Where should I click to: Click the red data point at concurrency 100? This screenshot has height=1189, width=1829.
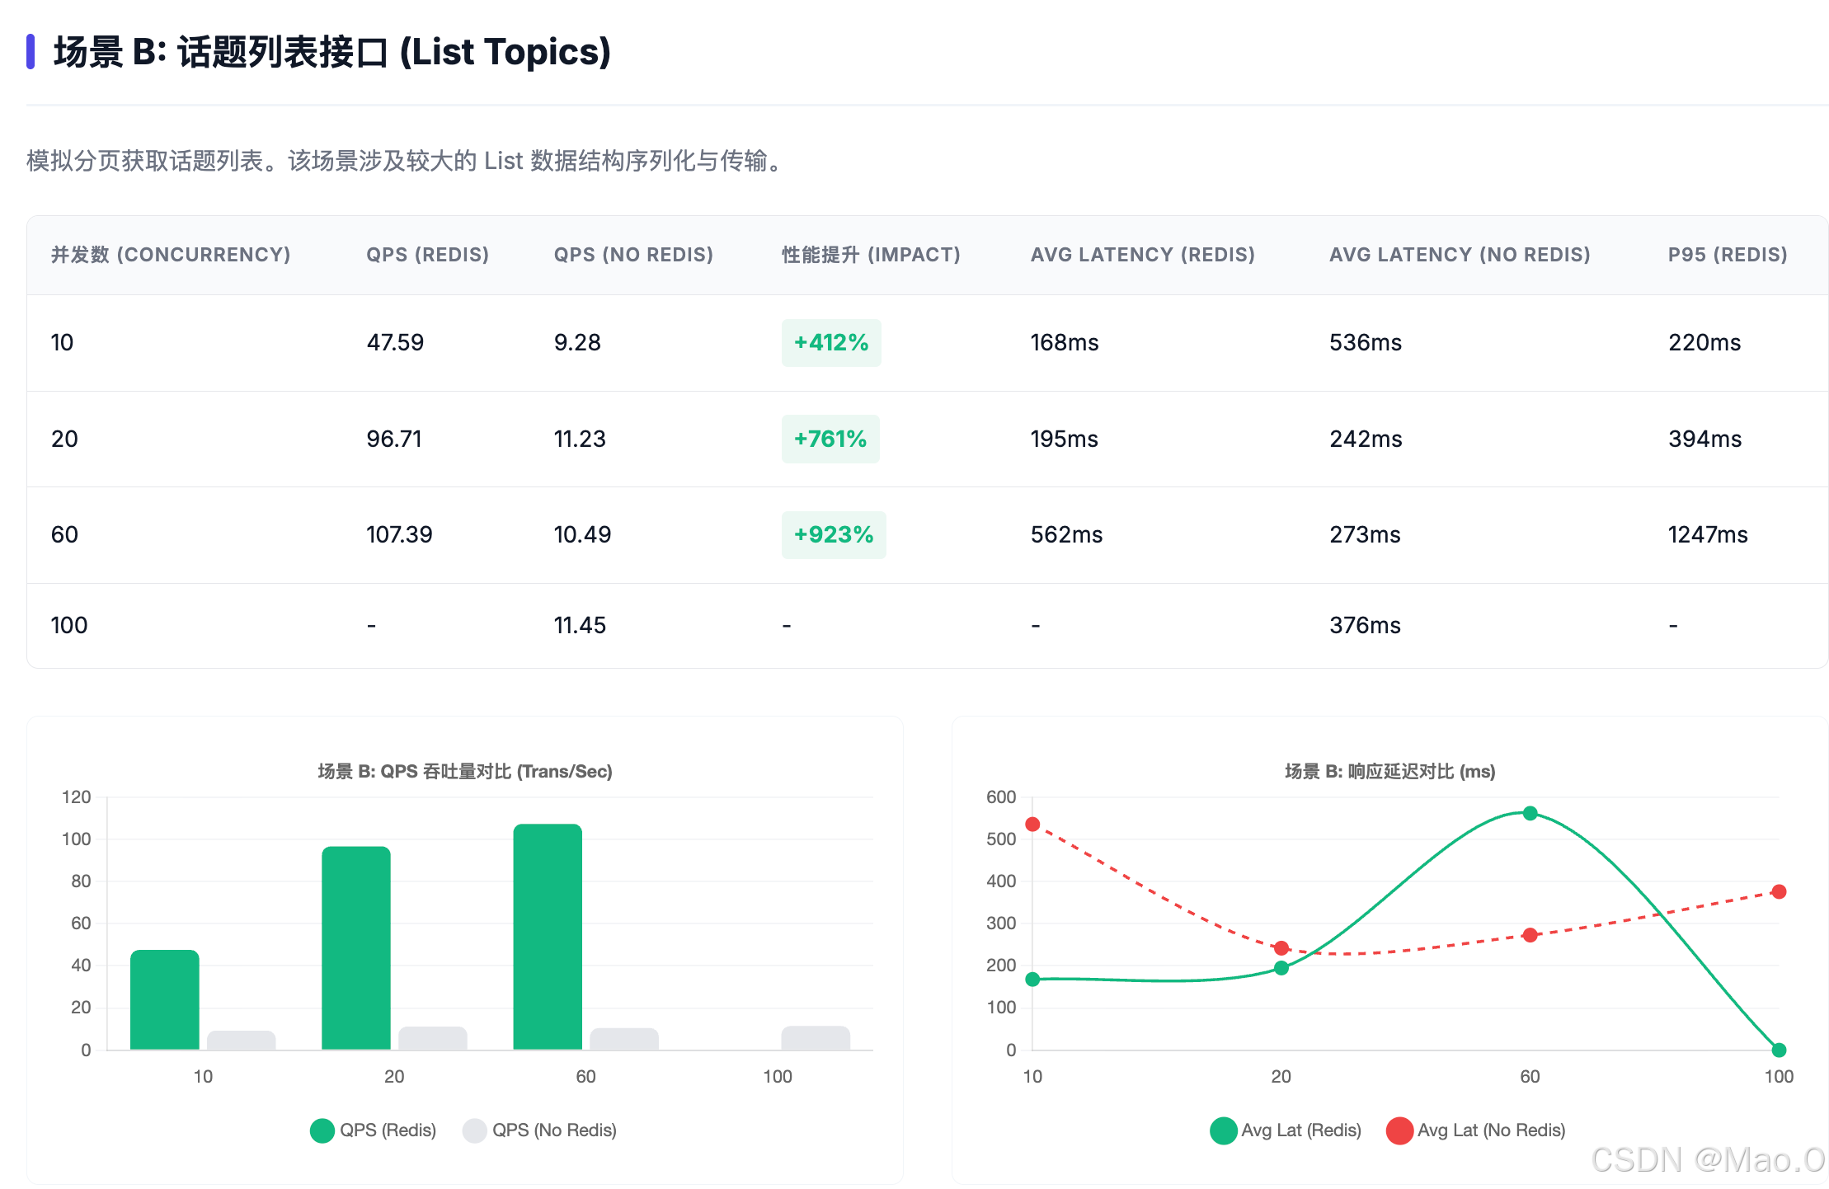tap(1779, 892)
